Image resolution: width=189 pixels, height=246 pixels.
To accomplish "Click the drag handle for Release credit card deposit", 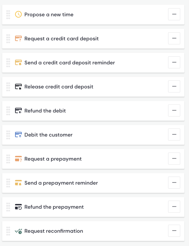I will tap(8, 87).
